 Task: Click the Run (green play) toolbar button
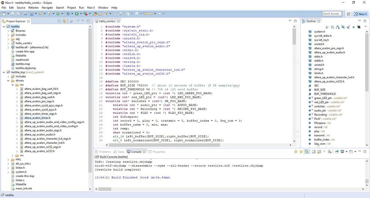(77, 14)
